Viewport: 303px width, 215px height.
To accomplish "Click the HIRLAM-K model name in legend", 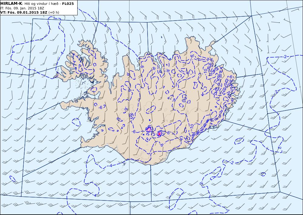I will (11, 4).
